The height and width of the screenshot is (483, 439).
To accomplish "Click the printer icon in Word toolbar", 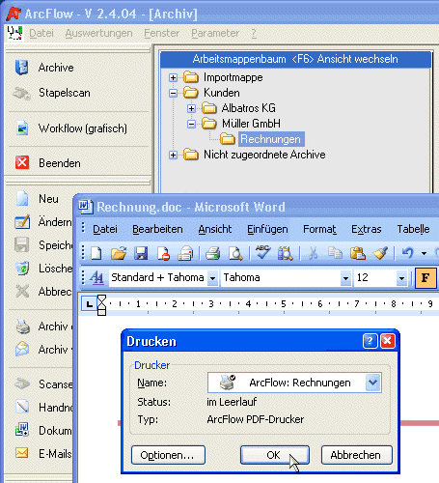I will (x=212, y=253).
